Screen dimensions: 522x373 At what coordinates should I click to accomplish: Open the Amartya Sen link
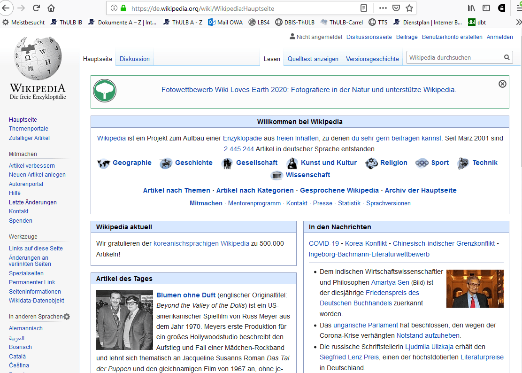pyautogui.click(x=390, y=282)
